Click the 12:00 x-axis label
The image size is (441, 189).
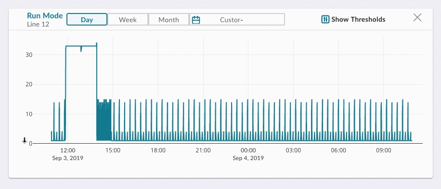click(x=68, y=150)
